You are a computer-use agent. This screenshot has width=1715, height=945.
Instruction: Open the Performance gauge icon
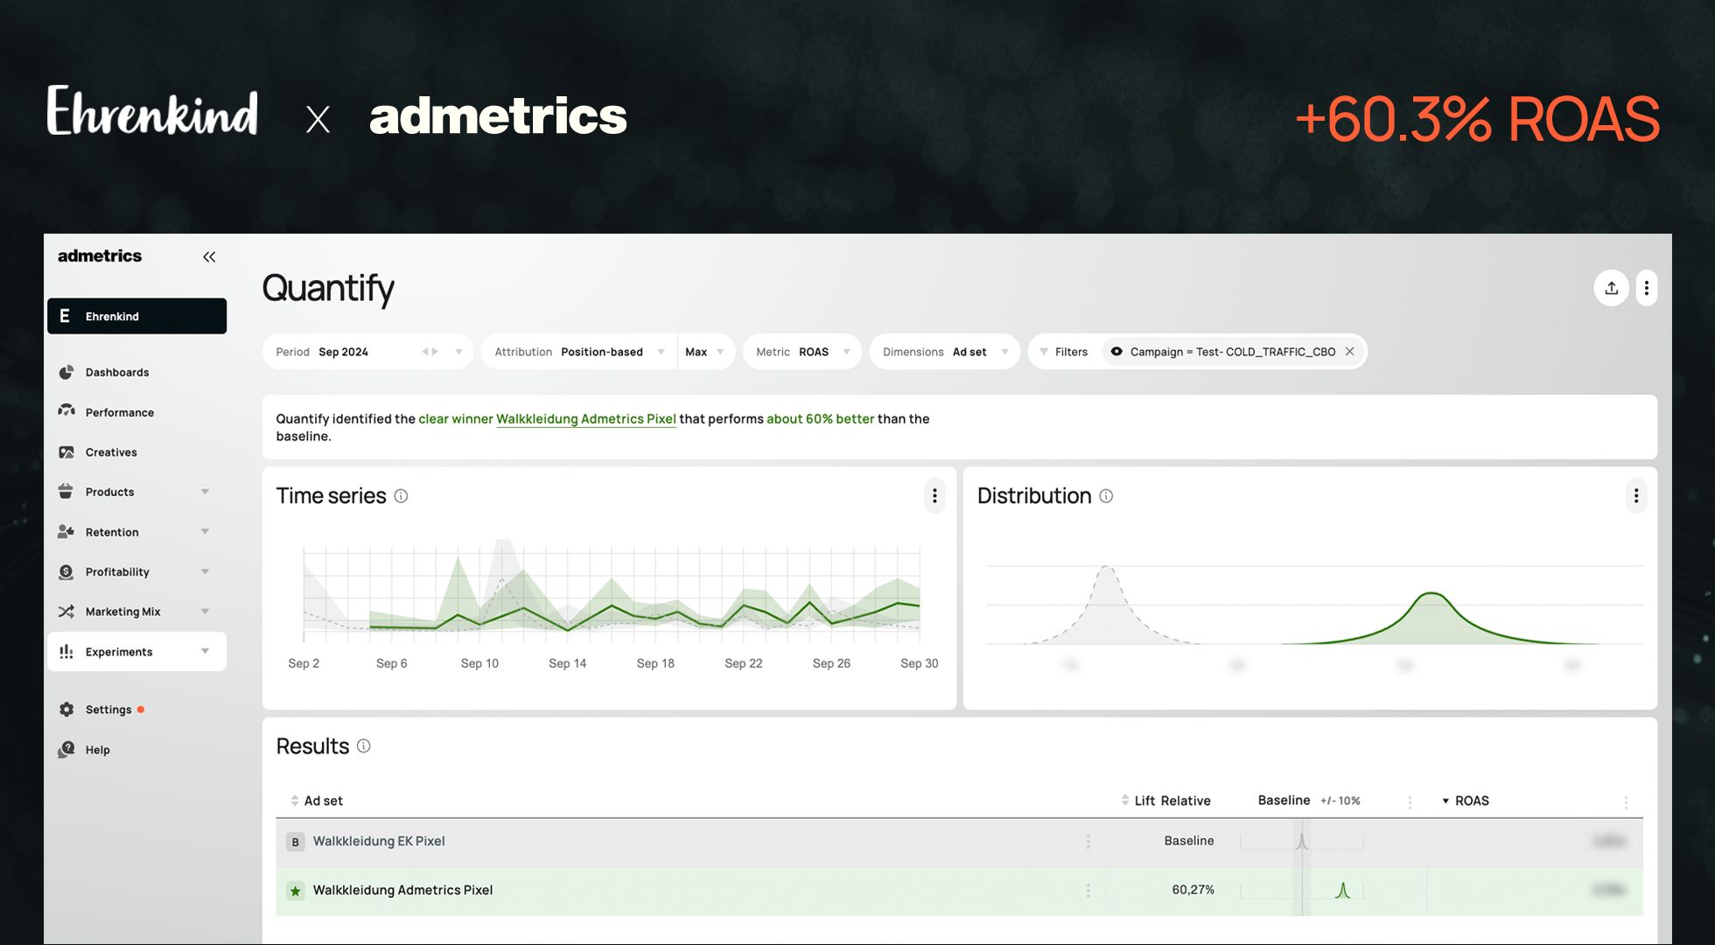click(x=66, y=411)
